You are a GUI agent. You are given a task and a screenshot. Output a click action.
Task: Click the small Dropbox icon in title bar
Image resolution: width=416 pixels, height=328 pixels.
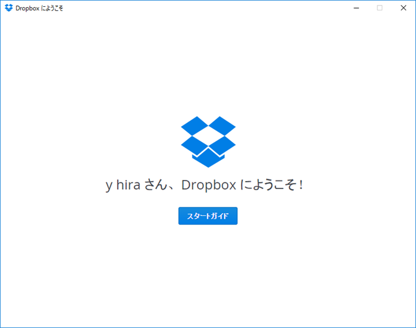(9, 8)
